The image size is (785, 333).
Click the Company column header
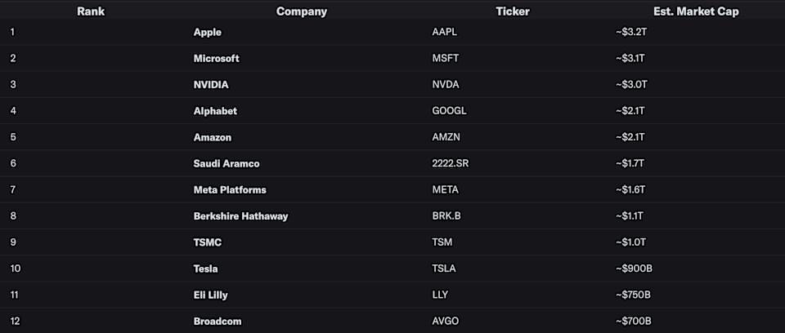click(302, 11)
